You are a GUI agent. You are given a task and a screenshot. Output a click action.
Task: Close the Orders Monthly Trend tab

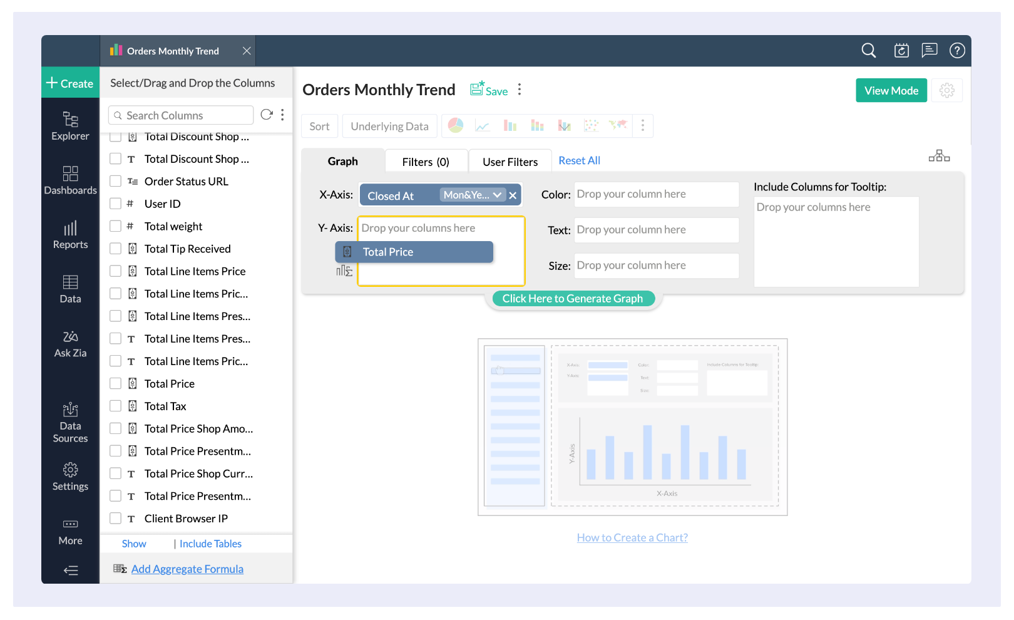pos(247,51)
